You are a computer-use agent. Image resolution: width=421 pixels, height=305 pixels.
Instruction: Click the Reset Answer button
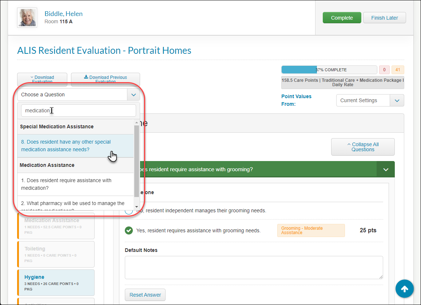coord(145,295)
